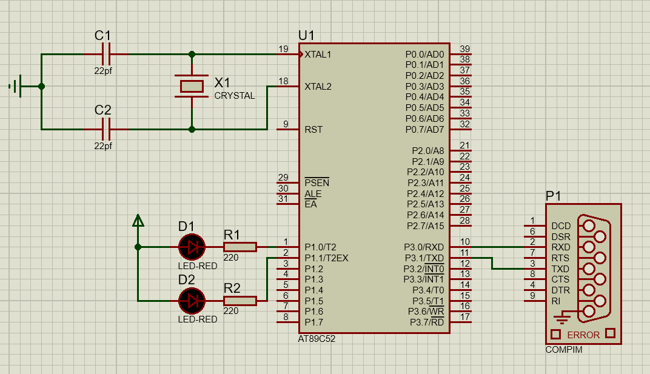The width and height of the screenshot is (650, 374).
Task: Select the C1 capacitor symbol
Action: 106,54
